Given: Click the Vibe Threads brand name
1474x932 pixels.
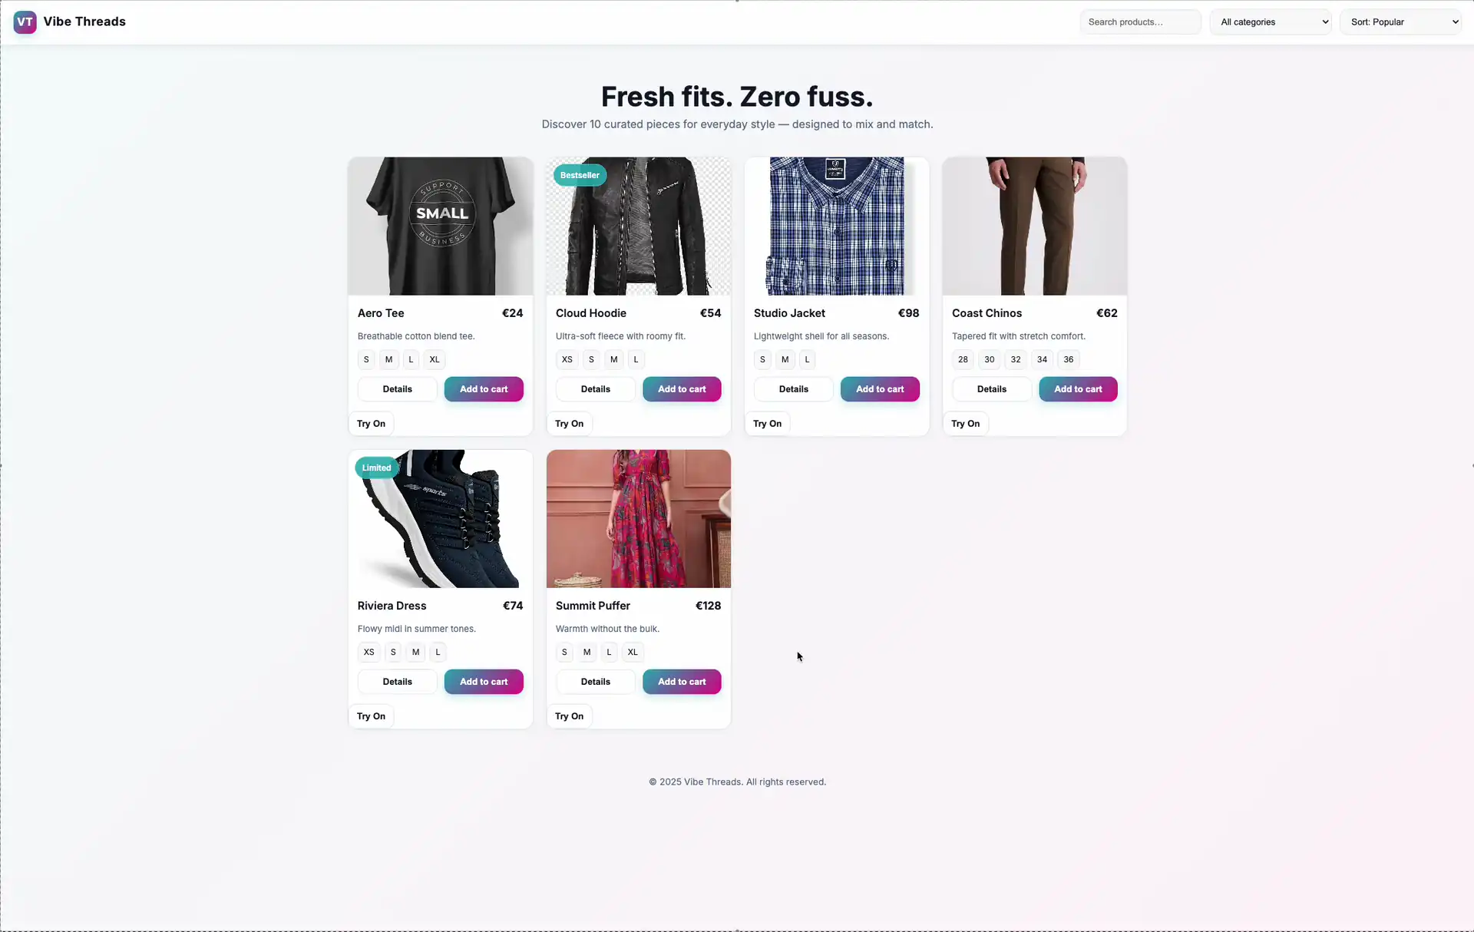Looking at the screenshot, I should [84, 21].
